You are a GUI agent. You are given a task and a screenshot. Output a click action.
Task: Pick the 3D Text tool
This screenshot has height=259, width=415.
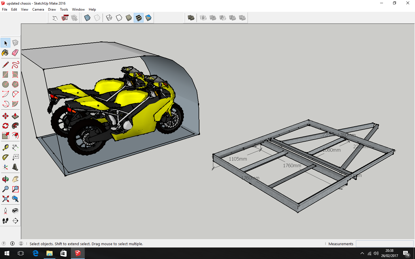[x=15, y=167]
